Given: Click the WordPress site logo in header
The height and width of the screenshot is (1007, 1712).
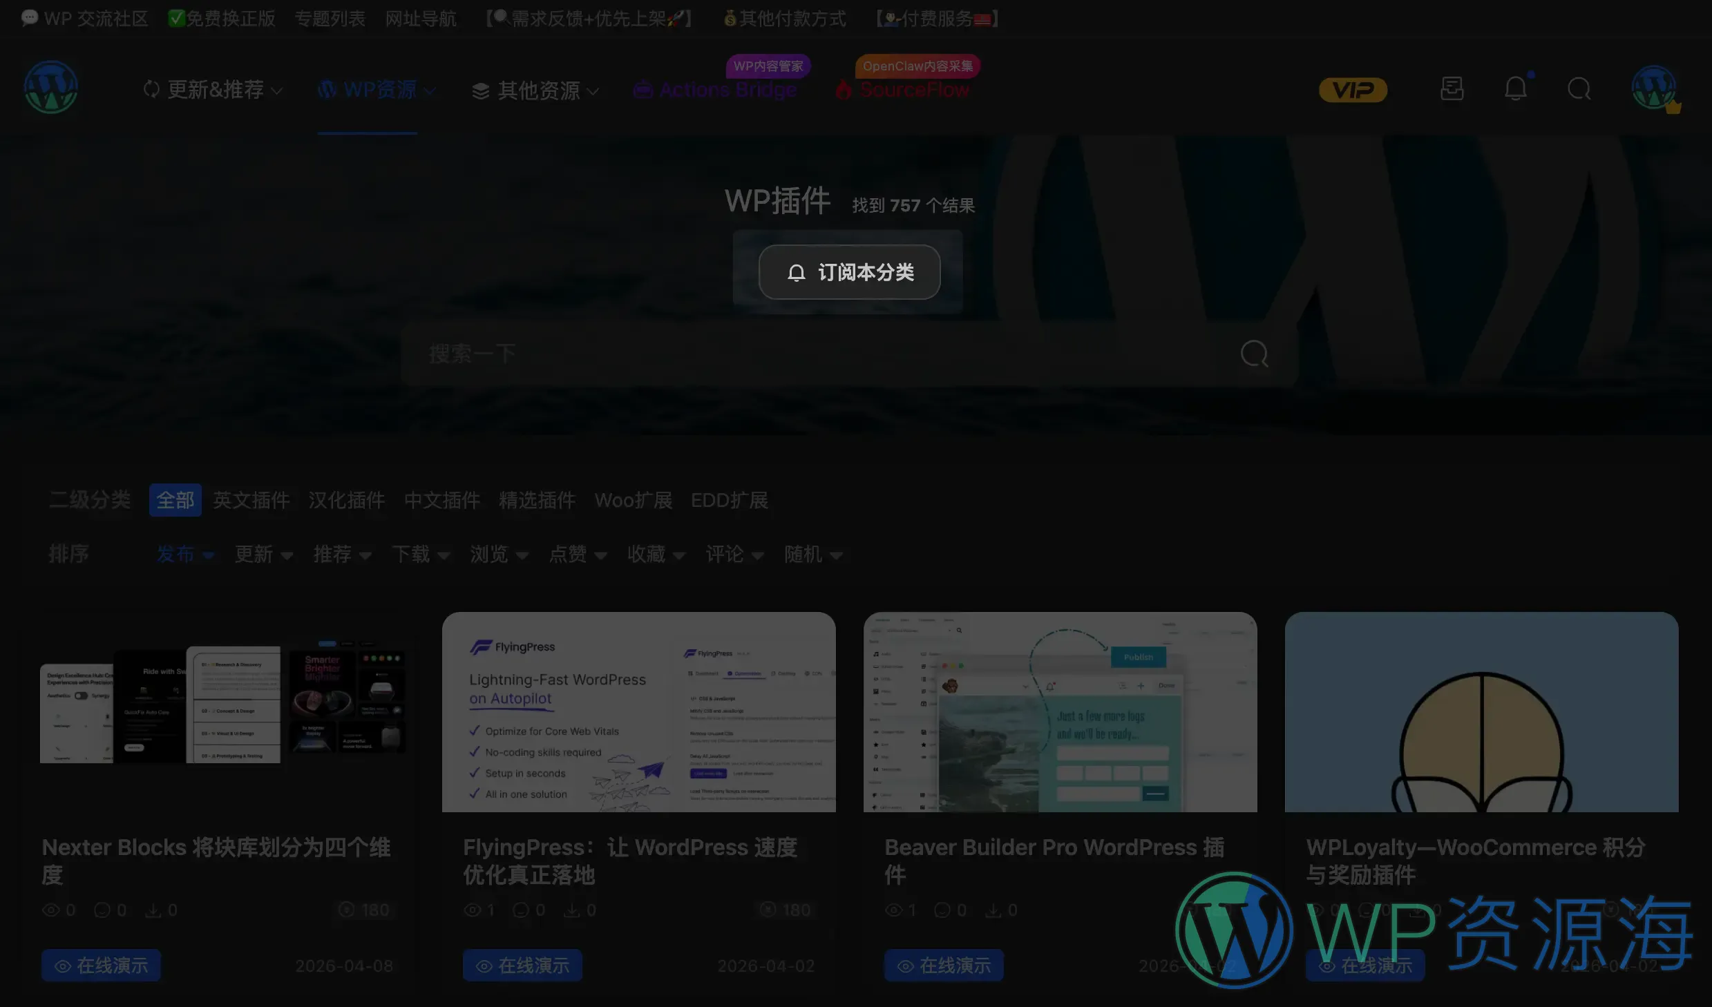Looking at the screenshot, I should [51, 88].
